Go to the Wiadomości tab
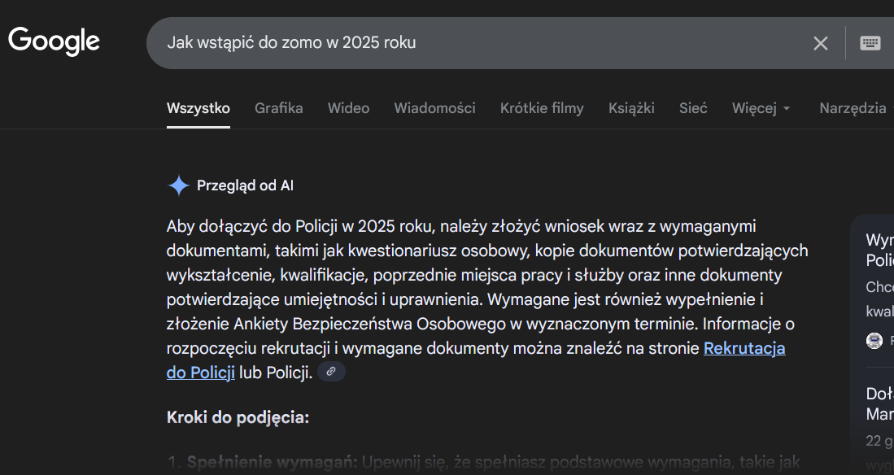894x475 pixels. click(434, 108)
